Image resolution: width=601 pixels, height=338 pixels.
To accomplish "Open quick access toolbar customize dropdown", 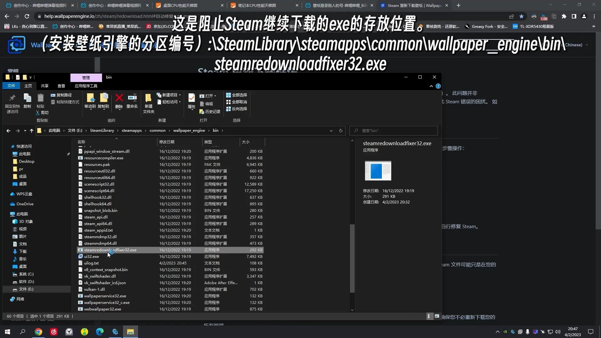I will pyautogui.click(x=30, y=77).
